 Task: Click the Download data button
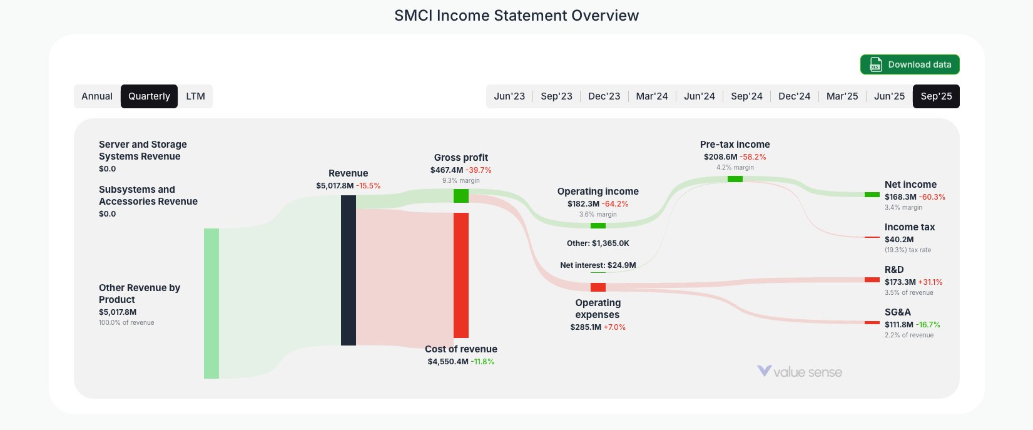click(x=910, y=64)
